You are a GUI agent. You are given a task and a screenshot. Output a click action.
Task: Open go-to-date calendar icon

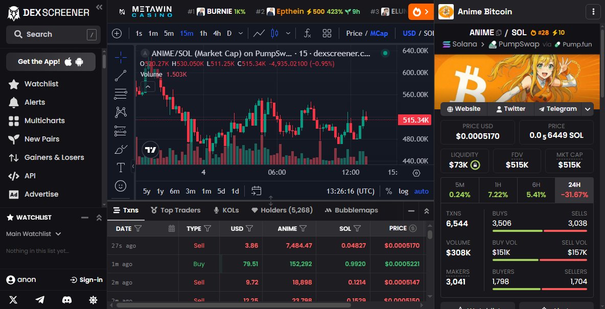tap(256, 191)
